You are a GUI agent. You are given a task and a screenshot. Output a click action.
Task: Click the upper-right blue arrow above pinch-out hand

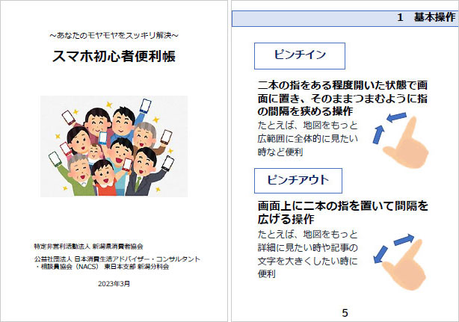pos(404,240)
